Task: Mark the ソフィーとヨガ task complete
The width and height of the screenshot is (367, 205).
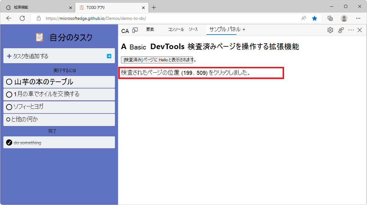Action: click(x=9, y=107)
